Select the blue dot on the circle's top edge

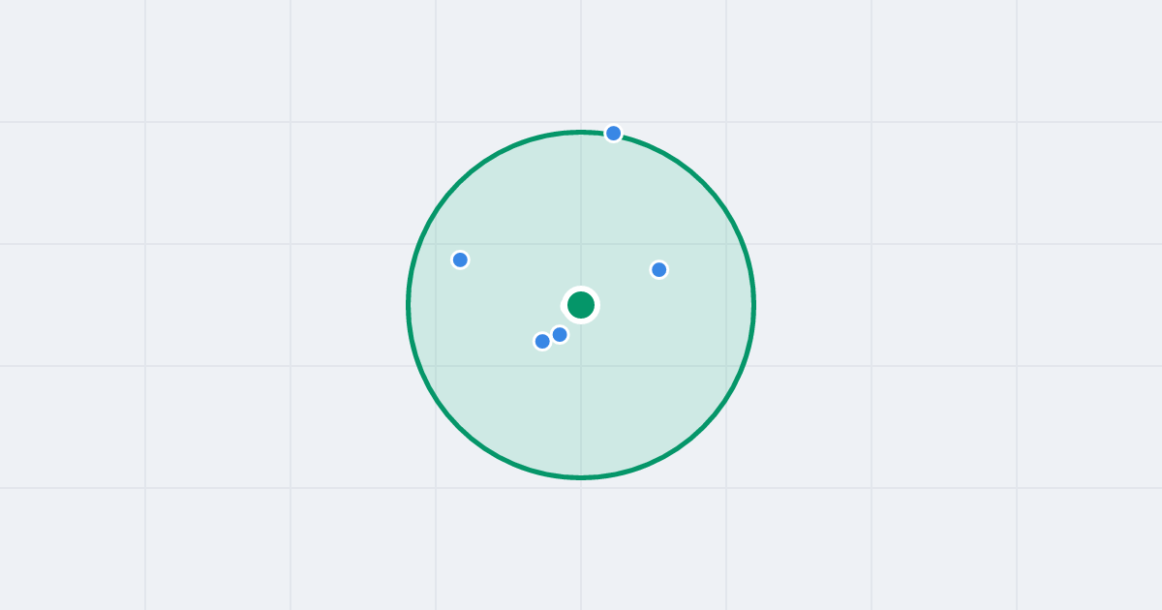coord(613,134)
